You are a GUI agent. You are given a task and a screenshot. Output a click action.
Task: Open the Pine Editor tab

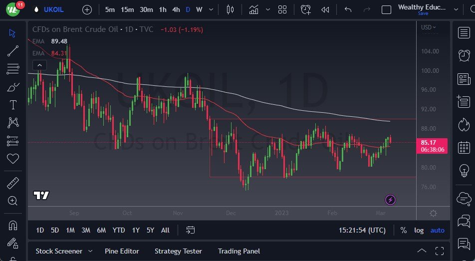pos(122,251)
